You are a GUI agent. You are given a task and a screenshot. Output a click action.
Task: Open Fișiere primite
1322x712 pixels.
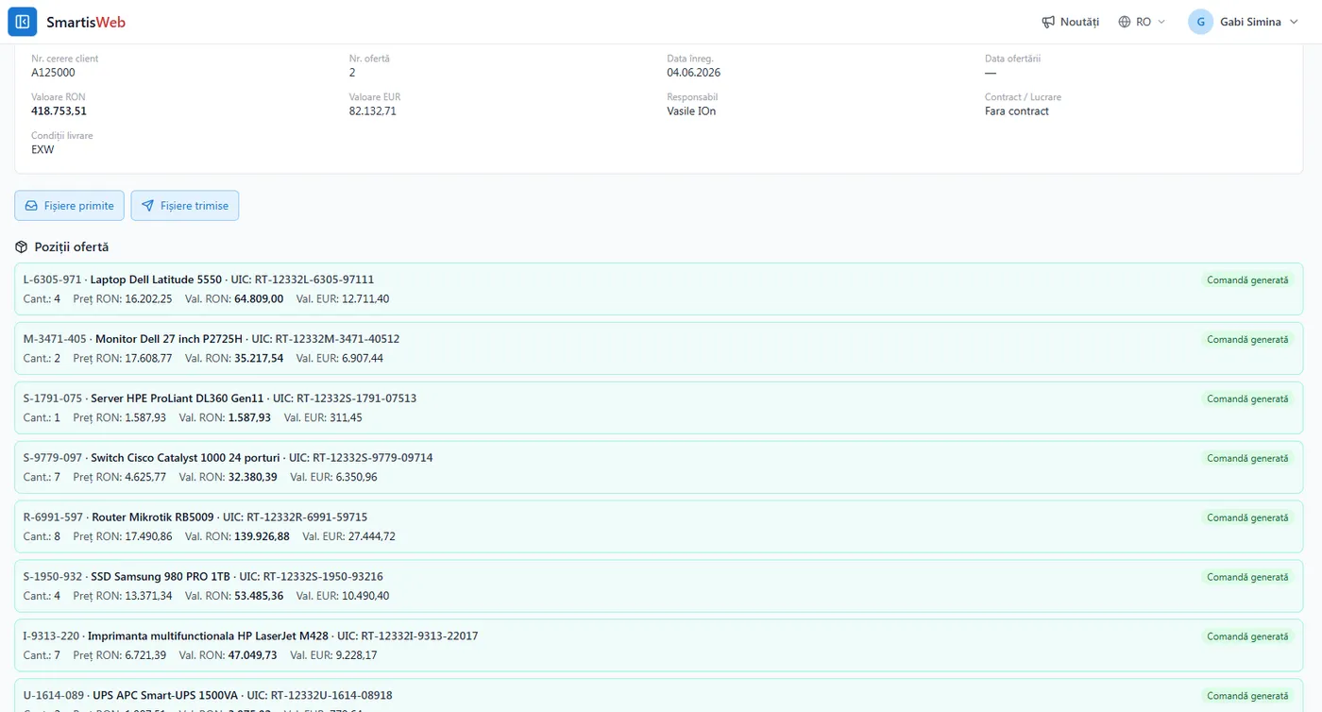(69, 206)
